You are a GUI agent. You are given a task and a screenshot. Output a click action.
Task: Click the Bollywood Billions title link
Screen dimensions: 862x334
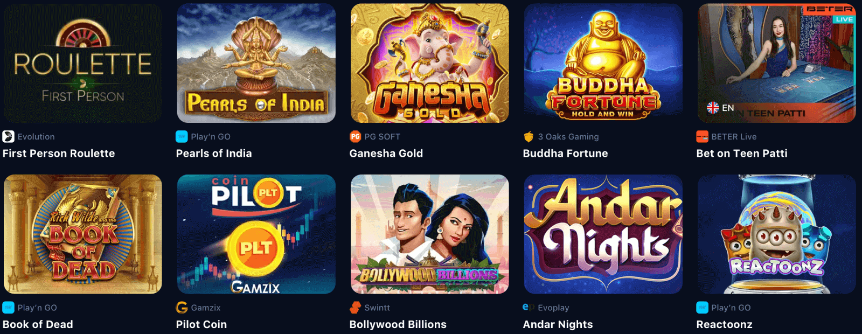398,324
